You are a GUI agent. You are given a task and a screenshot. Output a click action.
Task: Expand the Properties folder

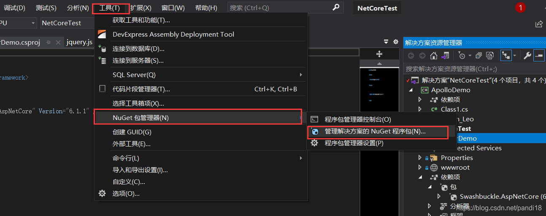pos(420,158)
